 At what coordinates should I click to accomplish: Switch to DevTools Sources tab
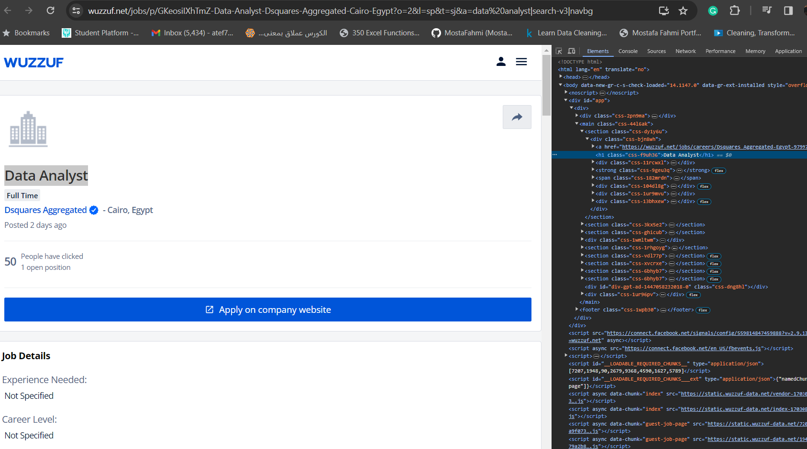coord(656,51)
